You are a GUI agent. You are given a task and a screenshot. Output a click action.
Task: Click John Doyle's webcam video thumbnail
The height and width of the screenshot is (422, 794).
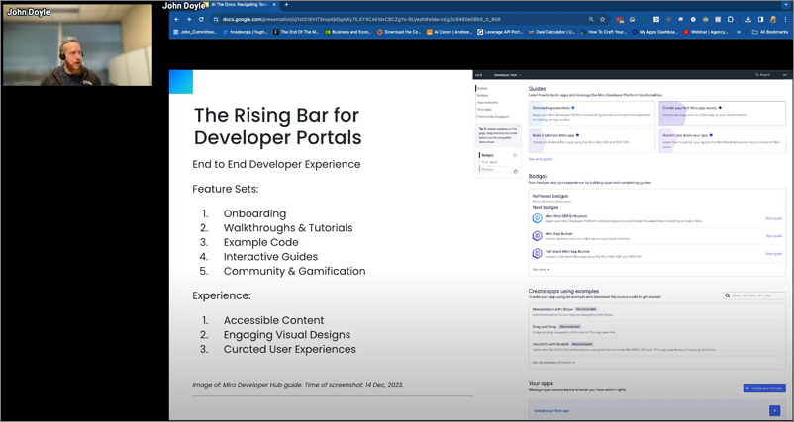pos(77,45)
